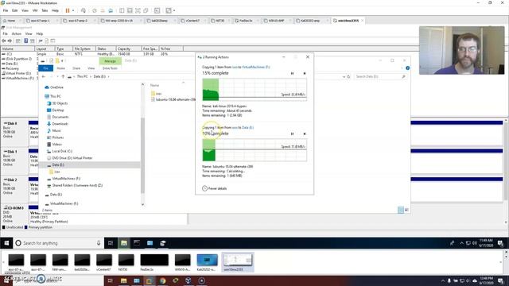Click the 10% complete speed graph
This screenshot has width=509, height=286.
pos(254,150)
